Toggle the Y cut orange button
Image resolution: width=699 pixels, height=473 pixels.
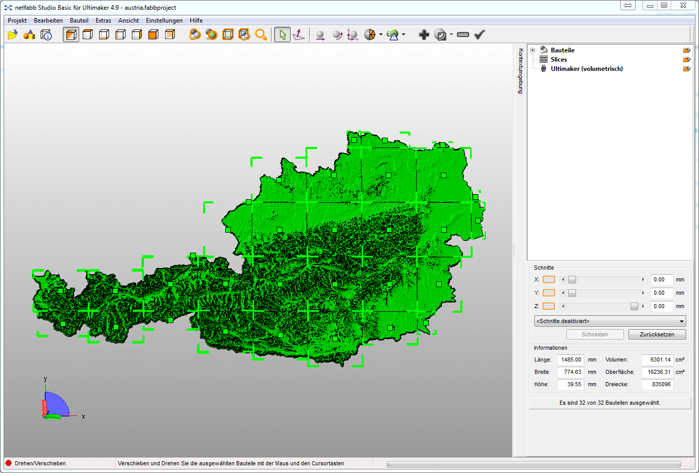pos(549,293)
